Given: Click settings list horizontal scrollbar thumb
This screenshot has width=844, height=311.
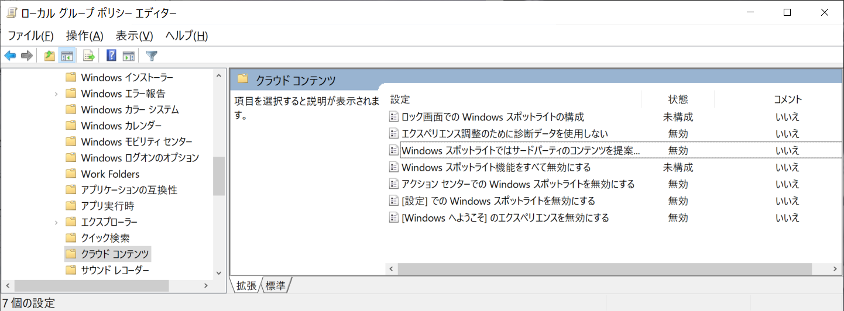Looking at the screenshot, I should point(605,269).
